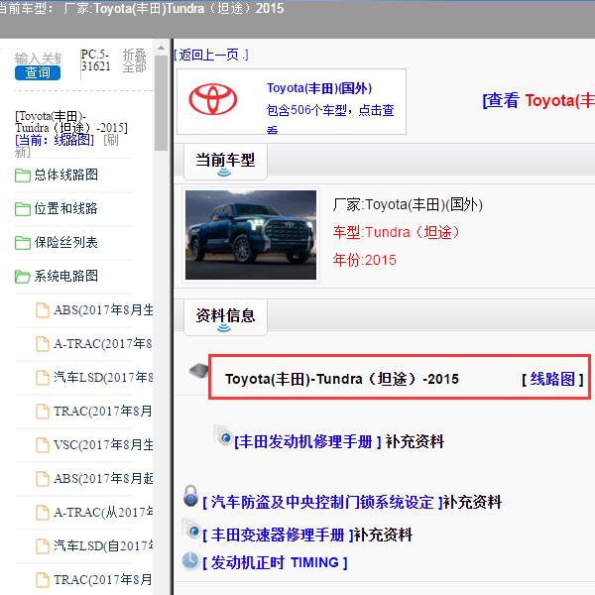595x595 pixels.
Task: Select 位置和线路 tree label
Action: (66, 208)
